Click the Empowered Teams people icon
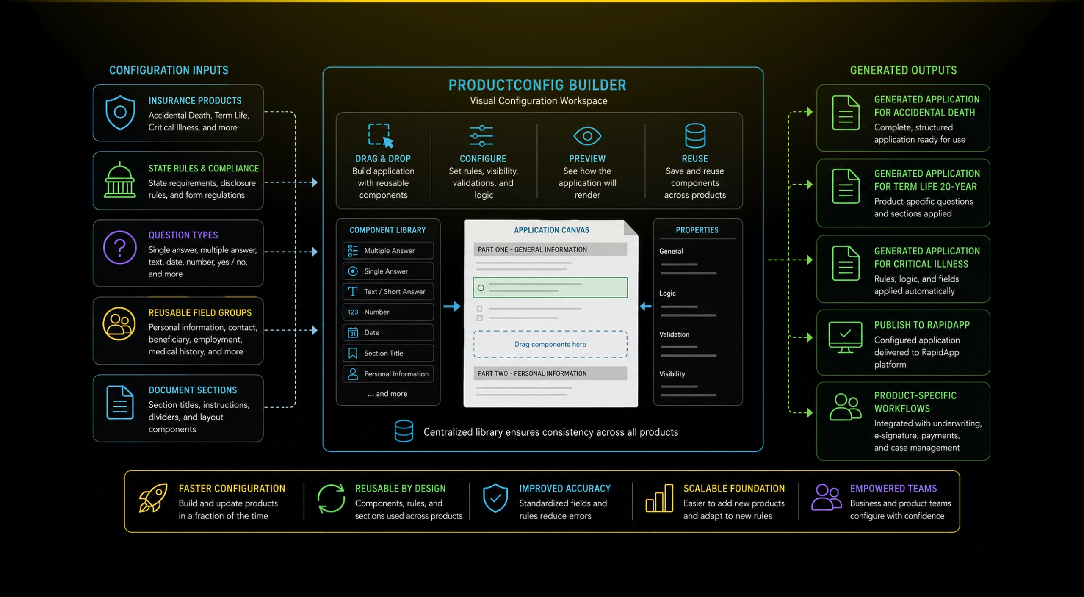This screenshot has height=597, width=1084. click(826, 497)
